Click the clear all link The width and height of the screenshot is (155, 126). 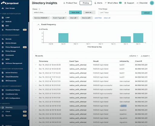click(107, 18)
